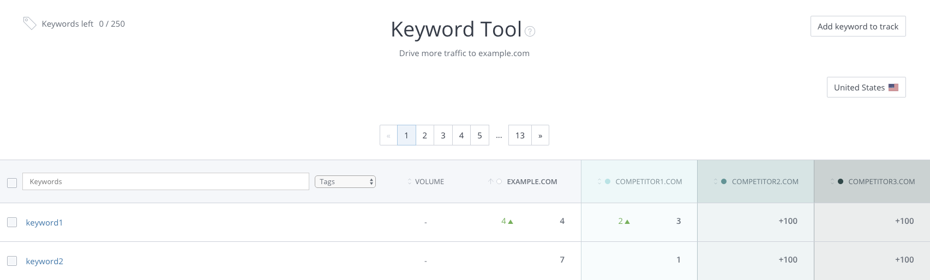
Task: Click the VOLUME column header text
Action: coord(429,182)
